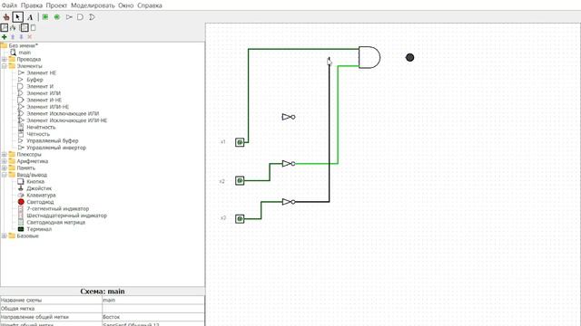Switch to circuit layout editing
Viewport: 581px width, 326px height.
[25, 28]
